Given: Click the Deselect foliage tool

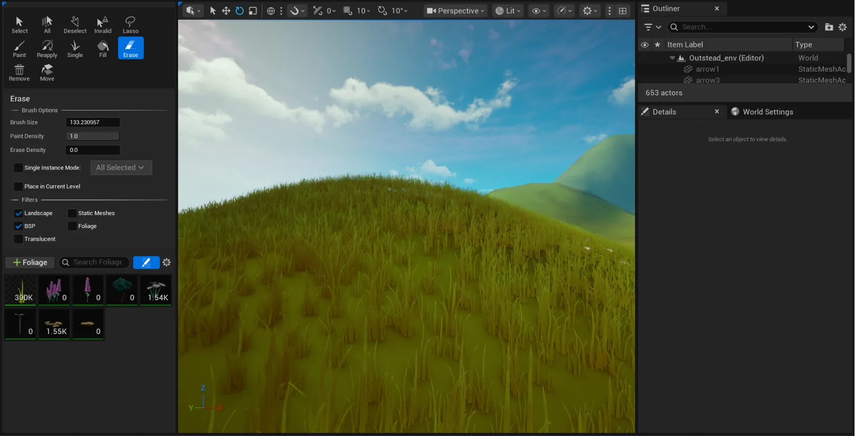Looking at the screenshot, I should click(x=75, y=25).
